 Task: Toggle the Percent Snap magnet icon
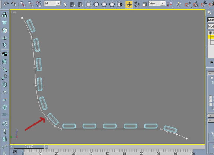(x=204, y=4)
